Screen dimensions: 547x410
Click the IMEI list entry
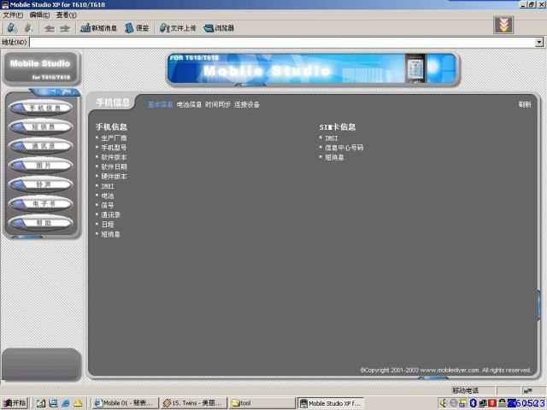click(x=108, y=186)
